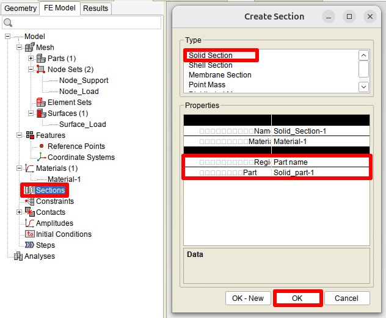Expand the Contacts node
The height and width of the screenshot is (318, 386).
pyautogui.click(x=19, y=212)
